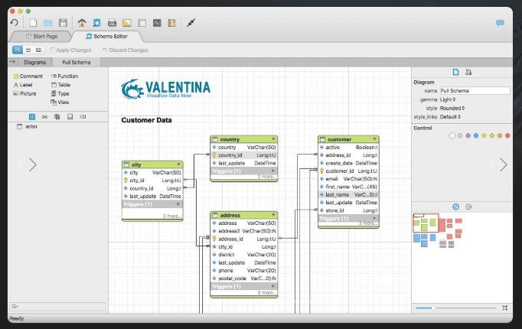The height and width of the screenshot is (329, 522).
Task: Open the Full Schema tab
Action: 77,62
